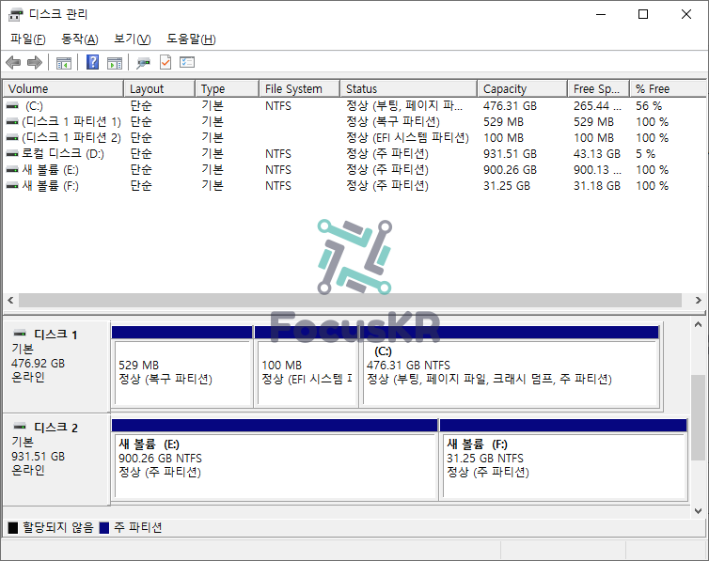Click the 43.13 GB free space cell
The height and width of the screenshot is (561, 709).
click(x=597, y=154)
